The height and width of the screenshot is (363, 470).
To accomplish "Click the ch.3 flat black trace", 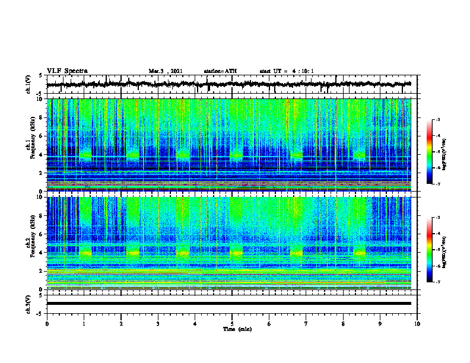I will tap(228, 304).
